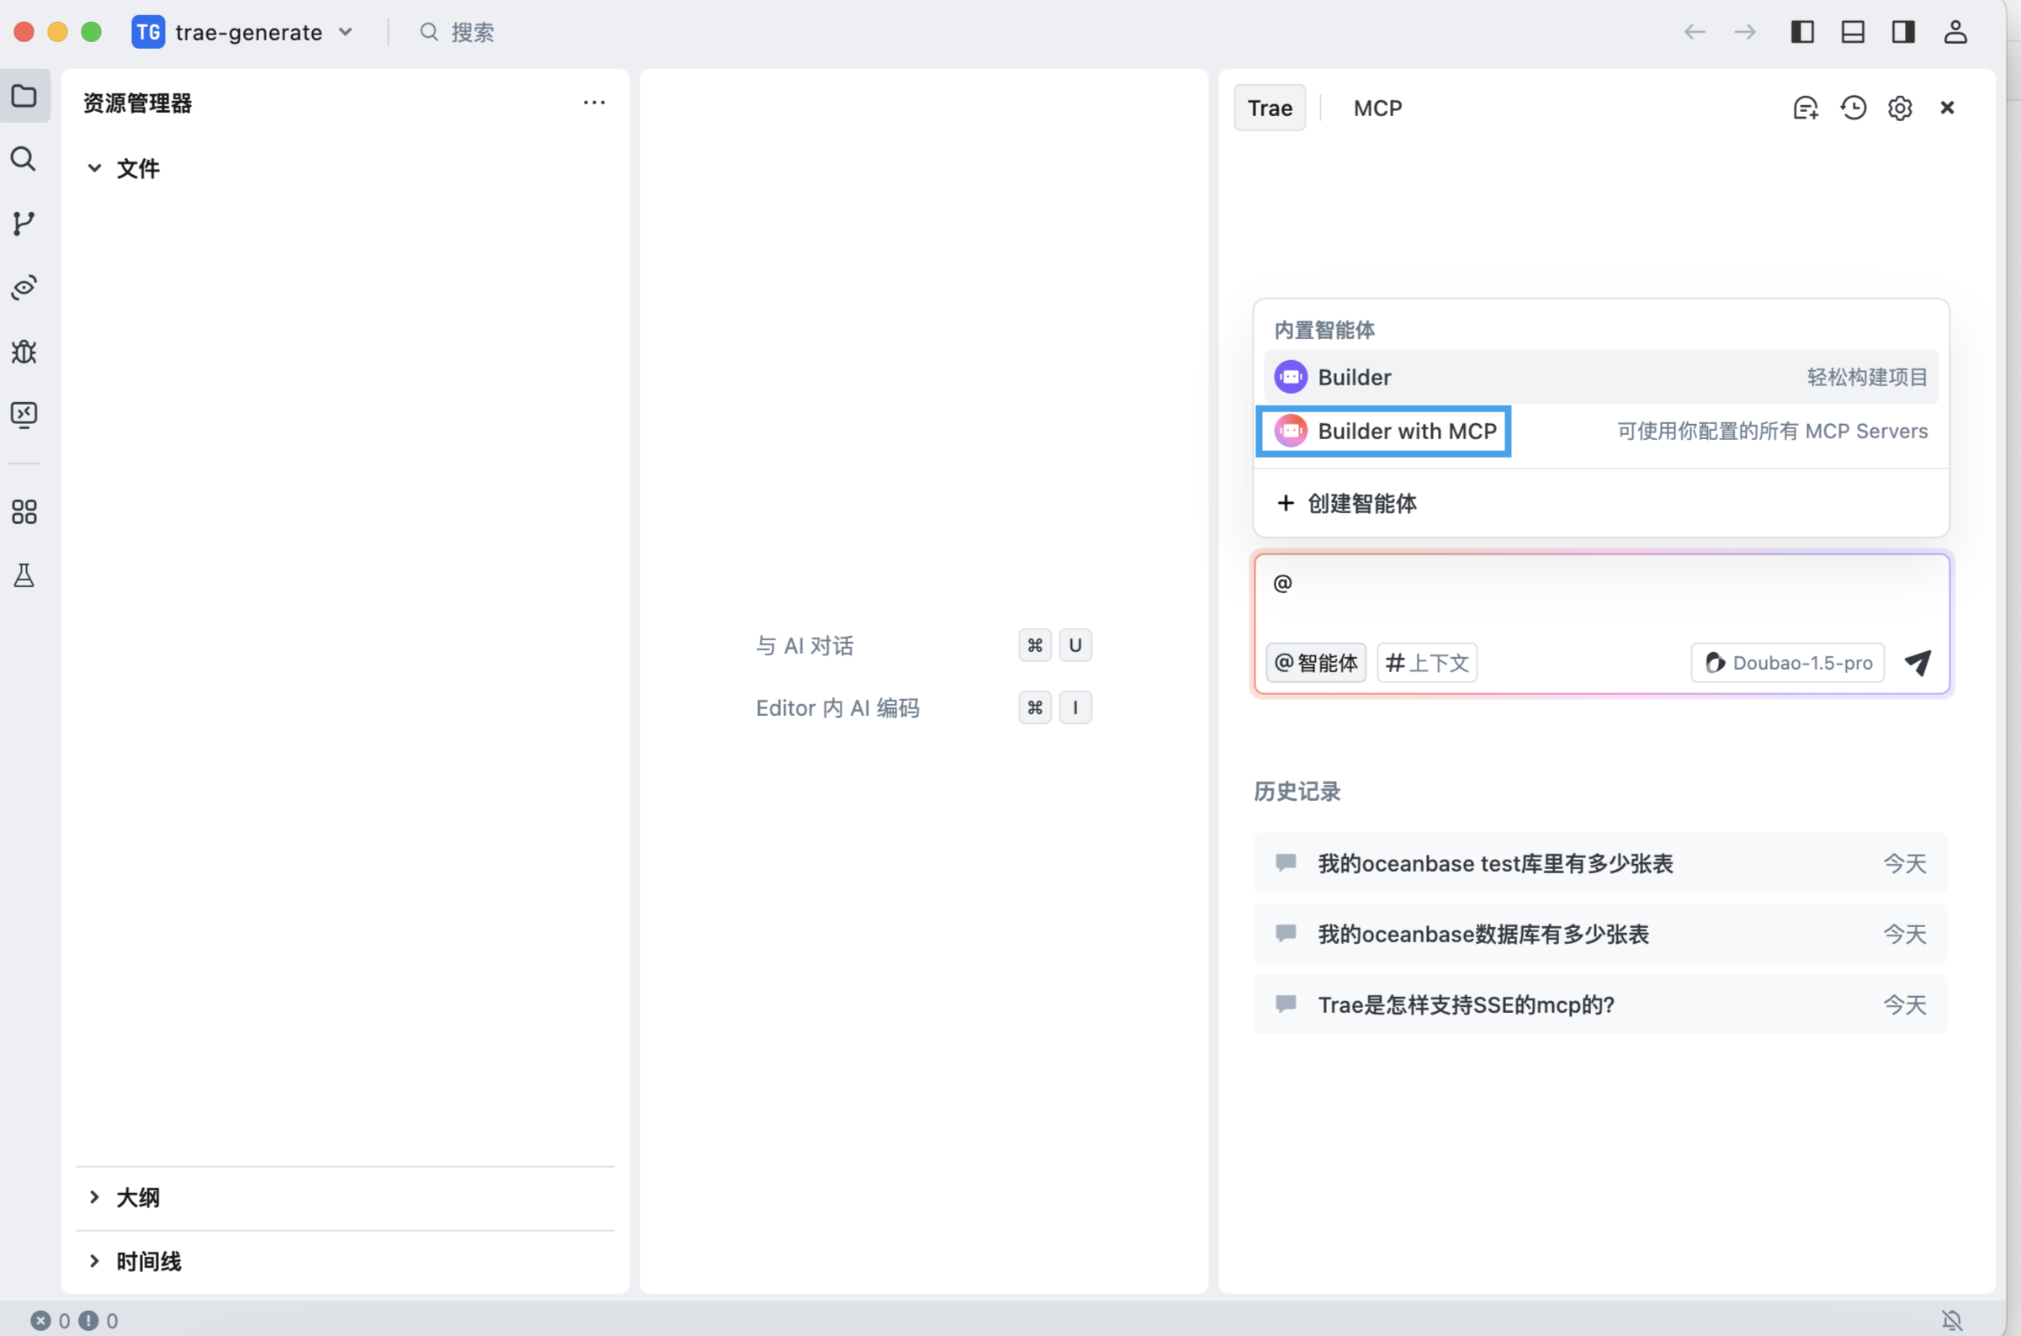Open the extensions grid icon
This screenshot has width=2021, height=1336.
coord(24,512)
